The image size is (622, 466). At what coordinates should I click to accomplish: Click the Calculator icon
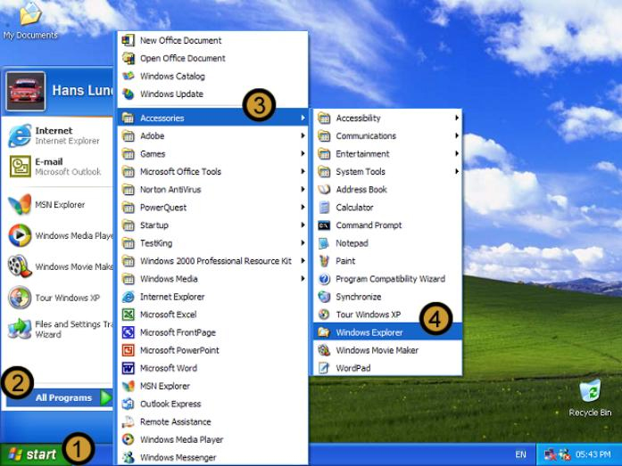324,207
